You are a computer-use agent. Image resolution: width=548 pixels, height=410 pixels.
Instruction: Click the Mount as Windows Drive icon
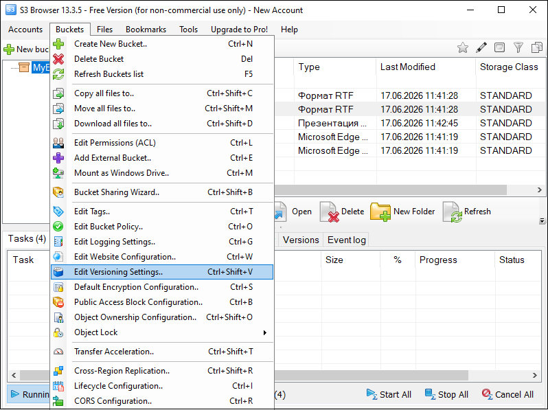click(x=58, y=173)
